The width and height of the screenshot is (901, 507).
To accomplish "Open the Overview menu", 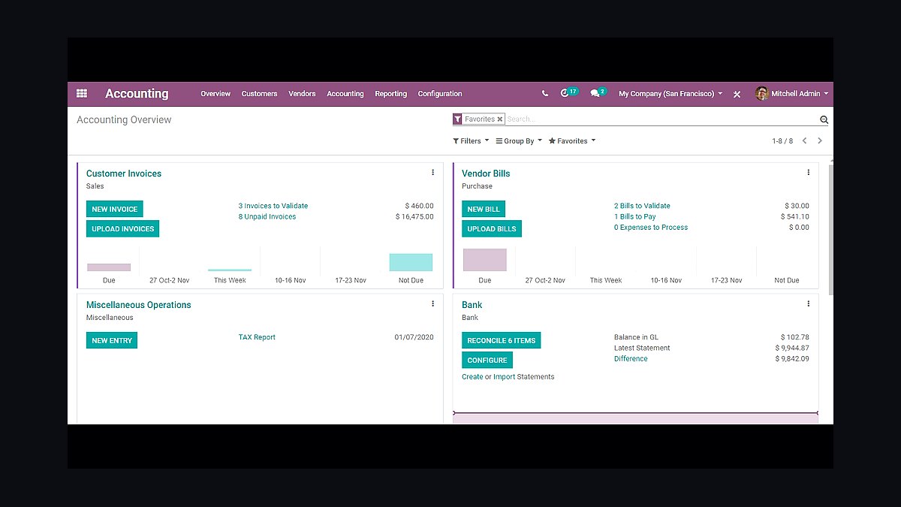I will coord(215,94).
